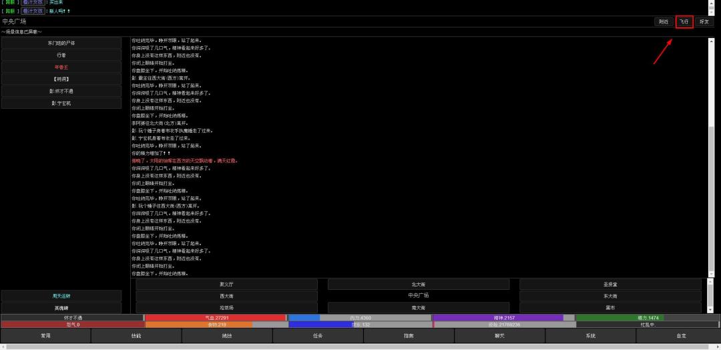This screenshot has height=350, width=721.
Task: Click the 经验 experience bar
Action: point(503,325)
